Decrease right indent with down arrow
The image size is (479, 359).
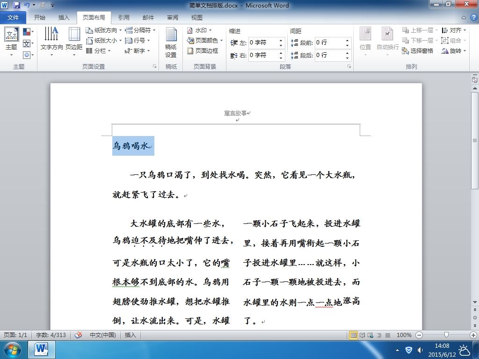click(281, 58)
